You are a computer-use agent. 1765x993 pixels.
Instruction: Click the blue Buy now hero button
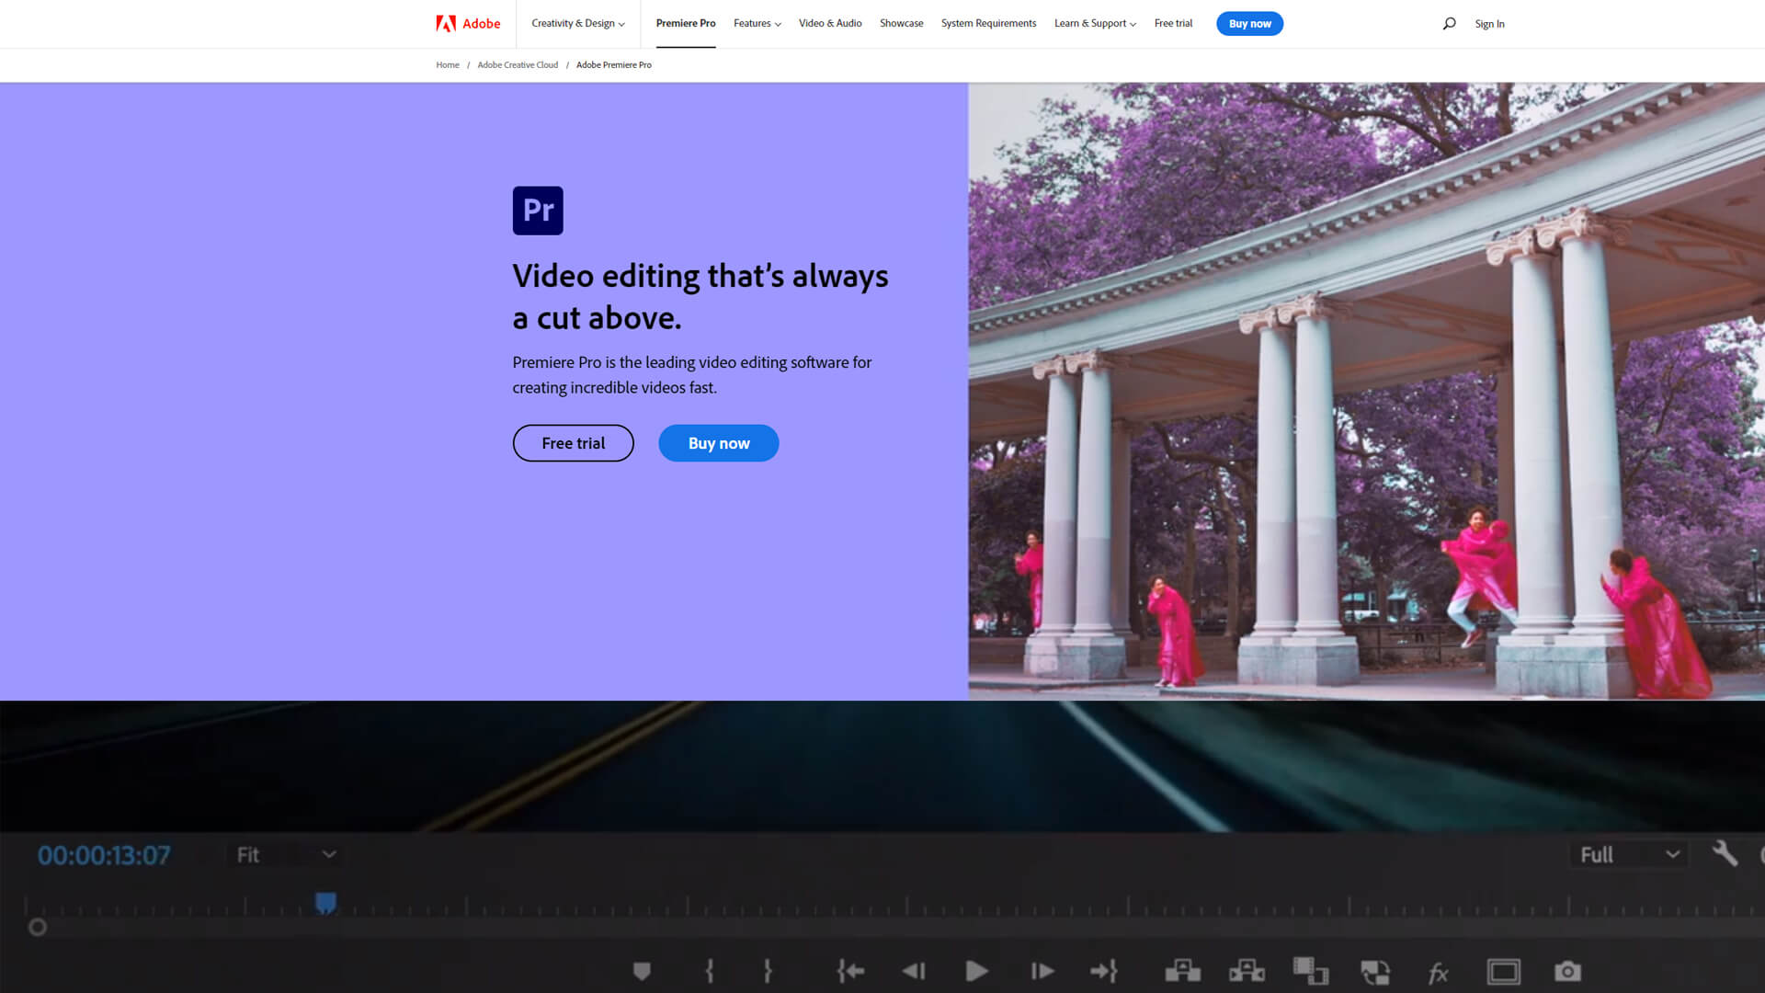(719, 443)
